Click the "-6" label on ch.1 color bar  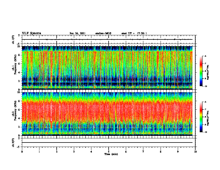point(205,56)
